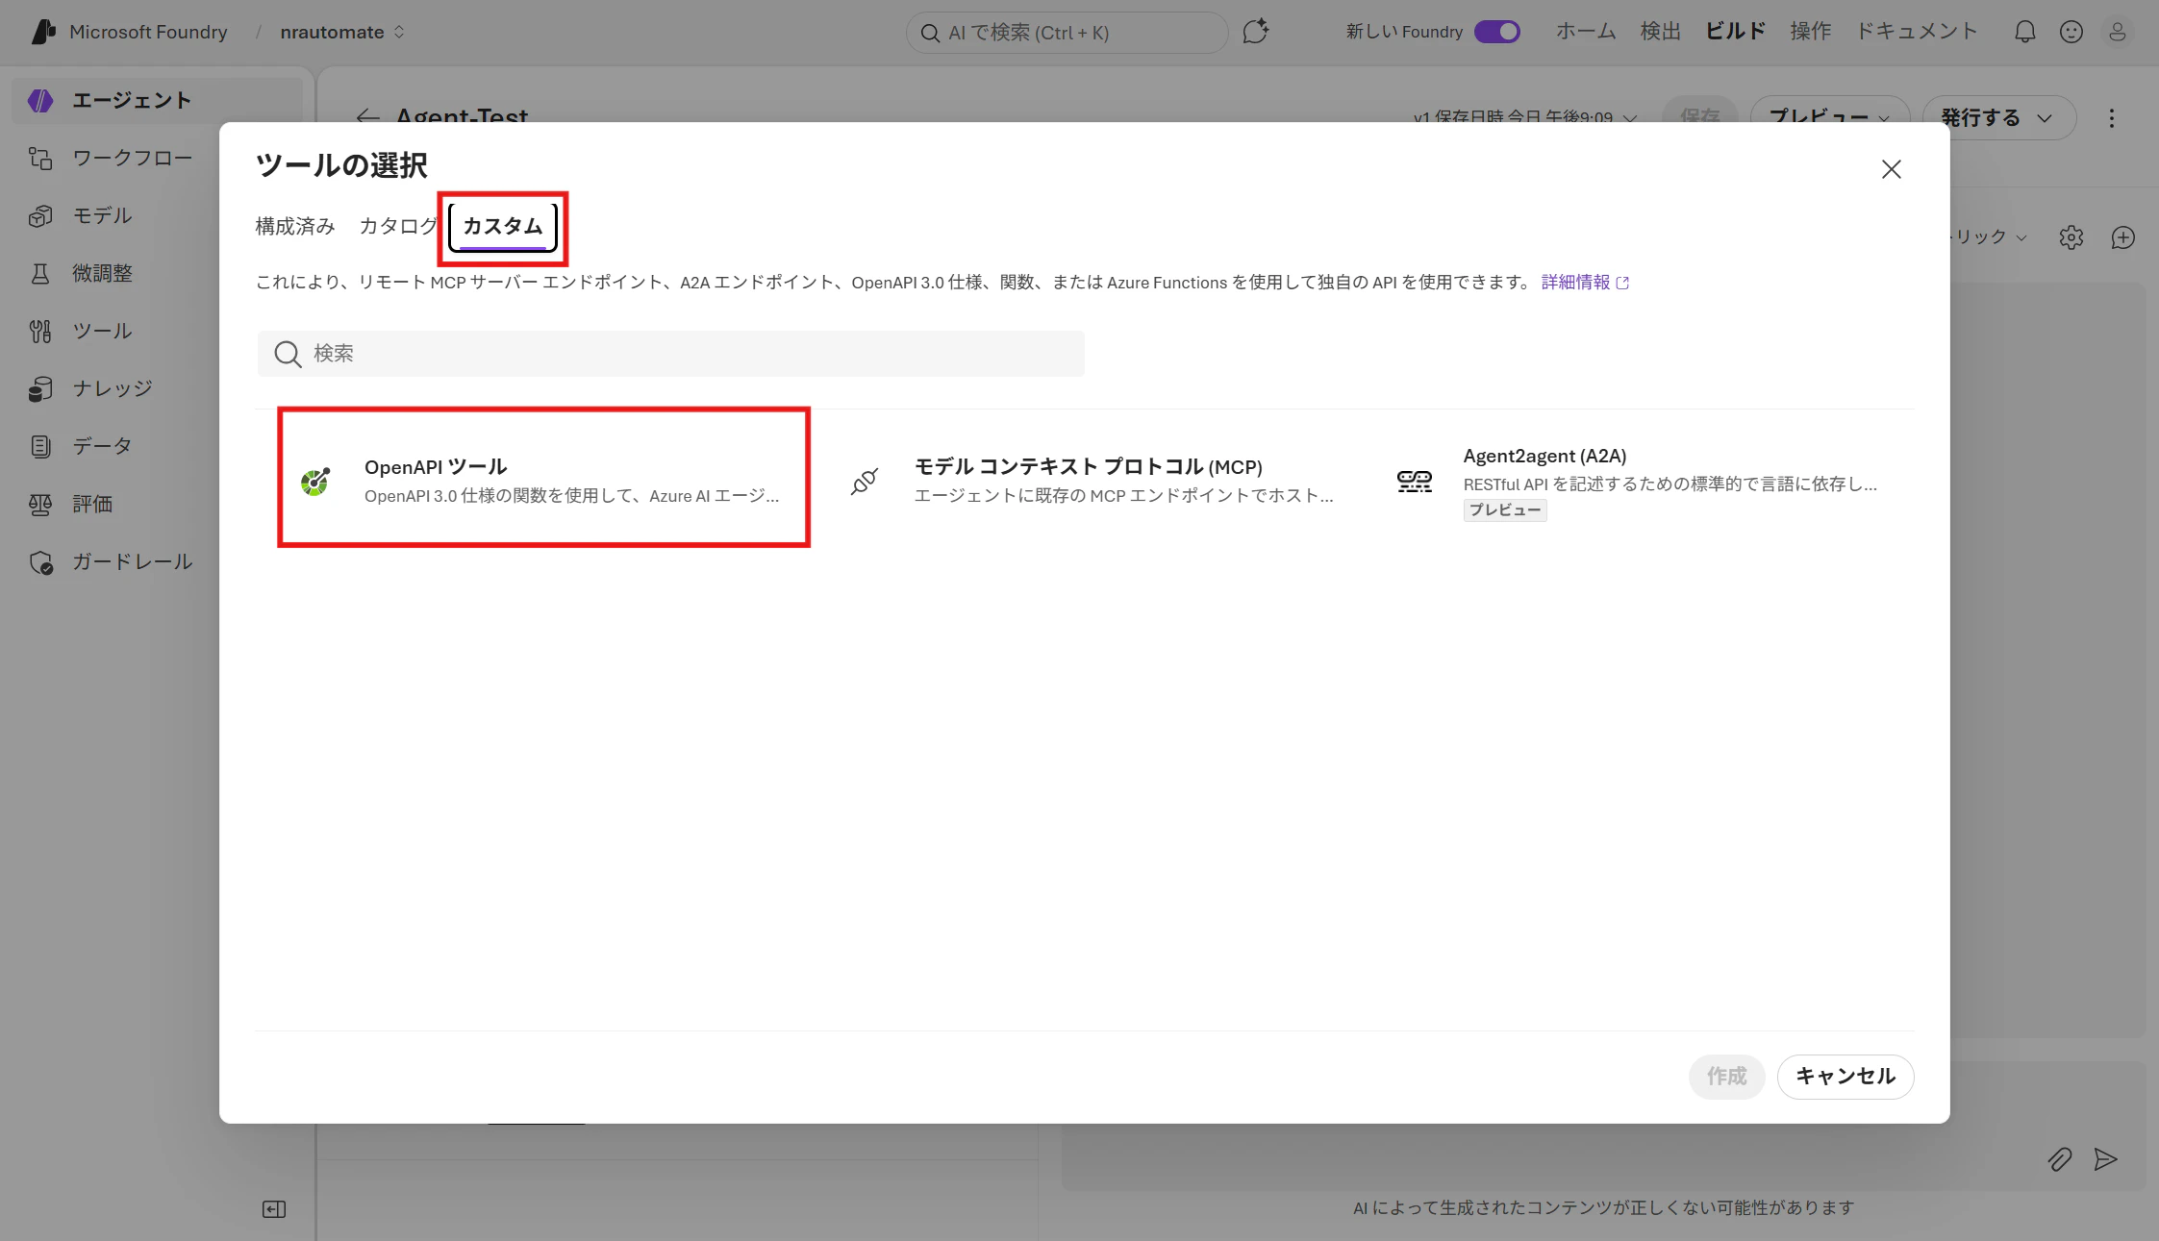2159x1241 pixels.
Task: Open the 発行する dropdown arrow
Action: (2045, 118)
